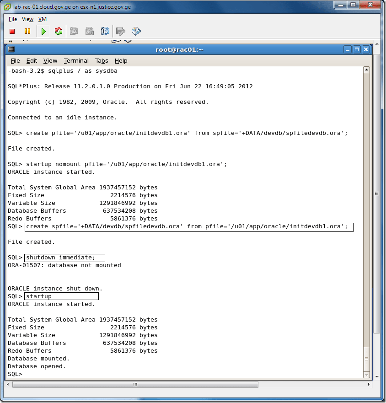Open the Tabs menu in terminal
Screen dimensions: 386x403
[x=102, y=61]
